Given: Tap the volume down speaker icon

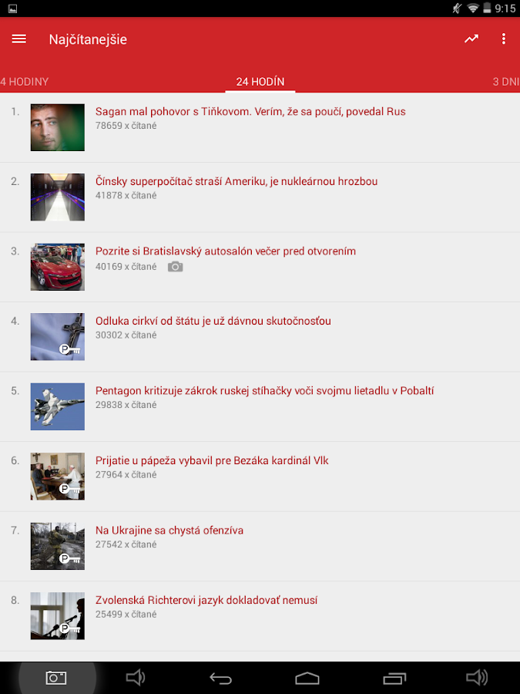Looking at the screenshot, I should coord(136,677).
